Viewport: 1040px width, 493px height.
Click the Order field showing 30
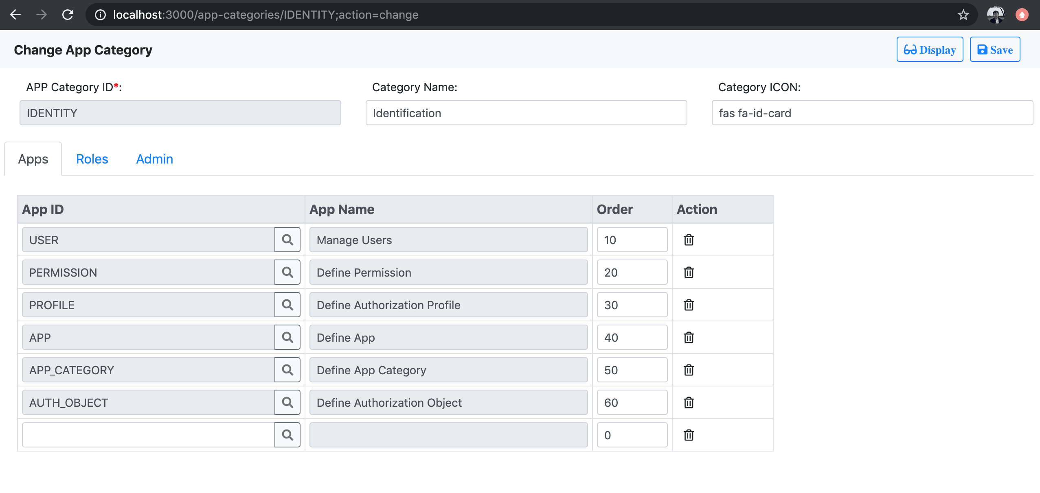click(x=632, y=305)
